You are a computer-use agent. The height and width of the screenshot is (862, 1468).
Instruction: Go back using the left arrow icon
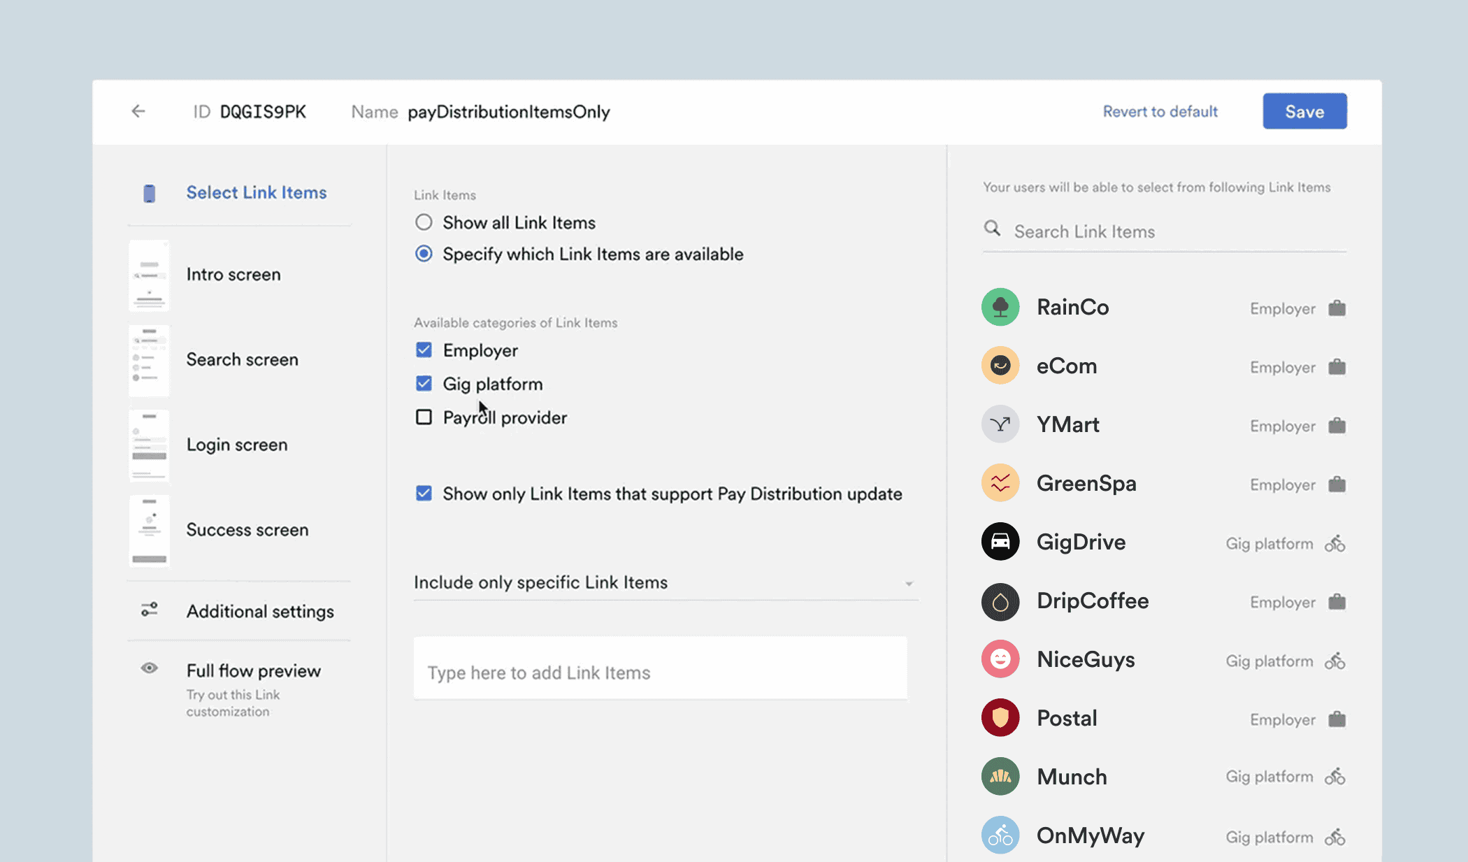coord(138,111)
